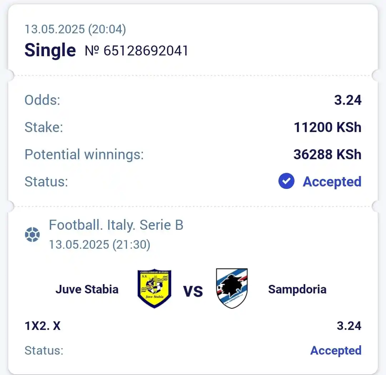Viewport: 386px width, 375px height.
Task: Click the match date 13.05.2025 (21:30)
Action: (x=100, y=245)
